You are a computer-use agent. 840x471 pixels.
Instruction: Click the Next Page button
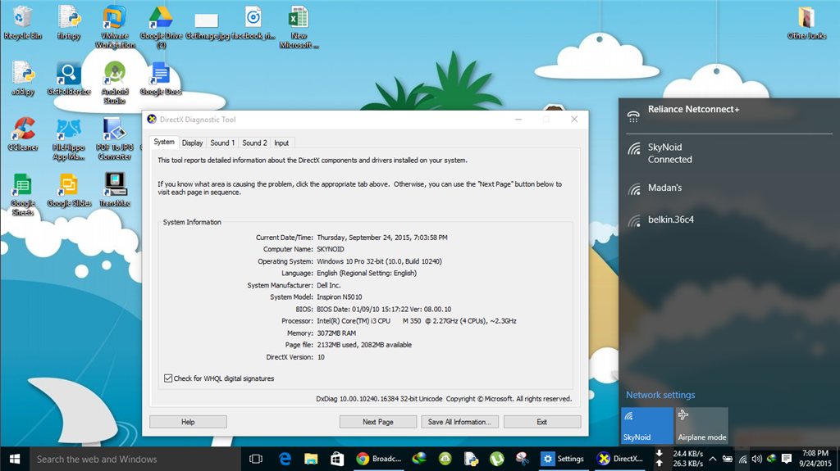(x=377, y=422)
